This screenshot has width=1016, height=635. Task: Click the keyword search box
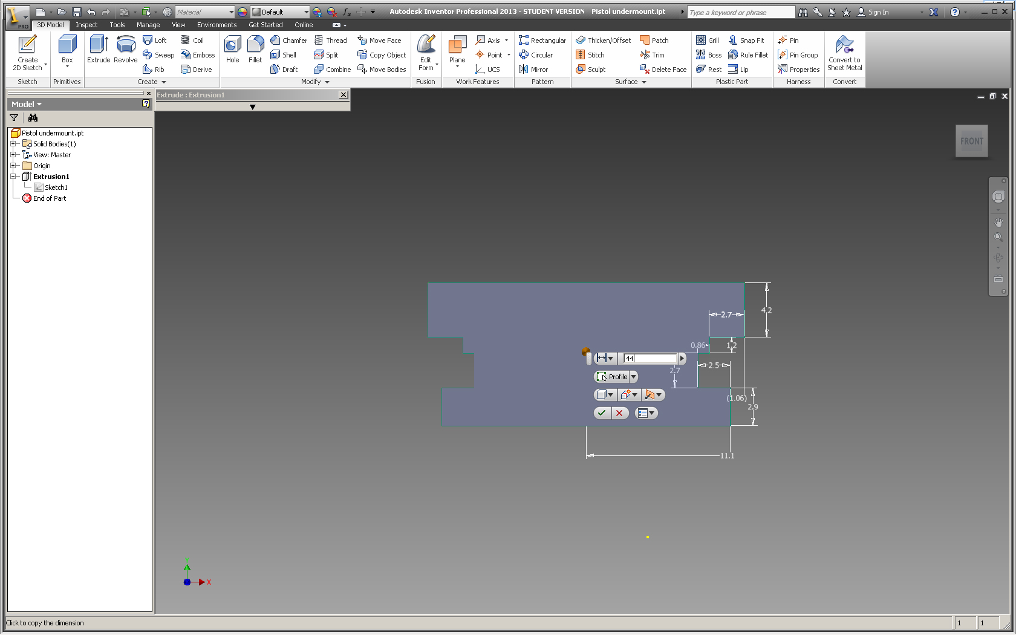pos(741,12)
